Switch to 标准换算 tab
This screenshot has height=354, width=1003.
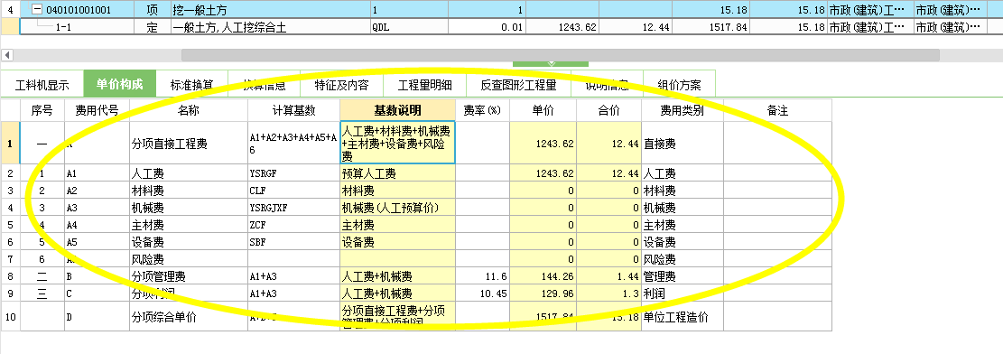coord(192,85)
